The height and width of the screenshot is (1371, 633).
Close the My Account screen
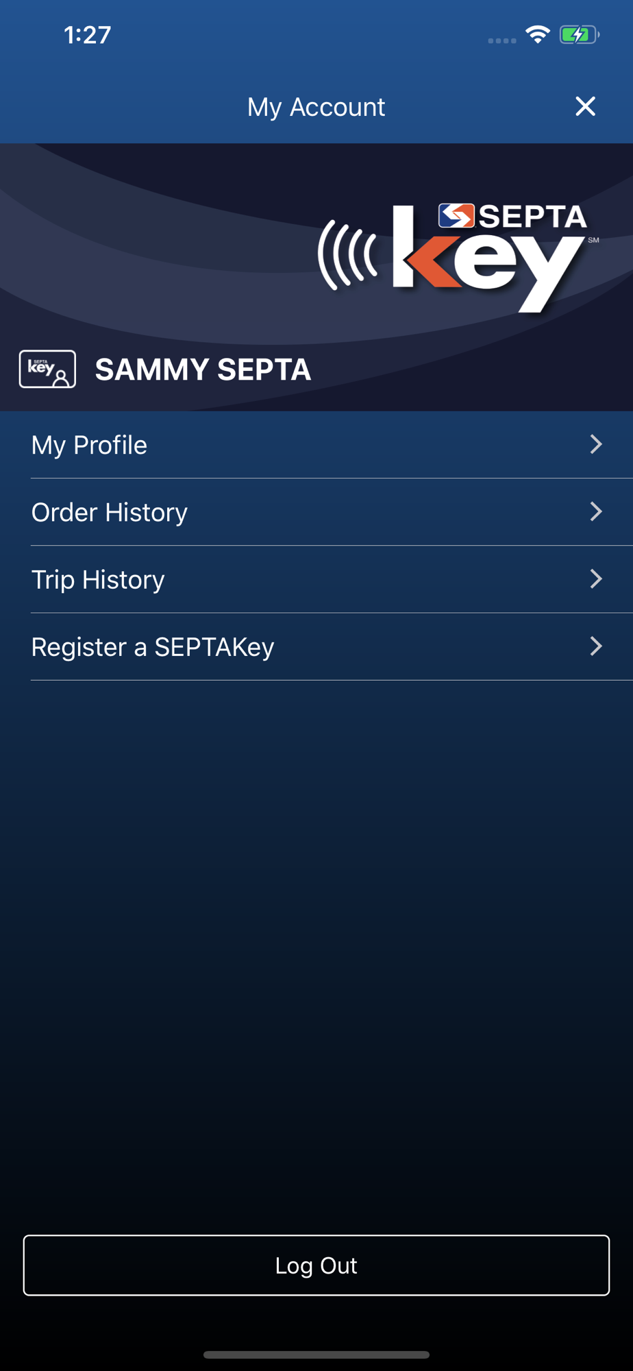coord(585,106)
